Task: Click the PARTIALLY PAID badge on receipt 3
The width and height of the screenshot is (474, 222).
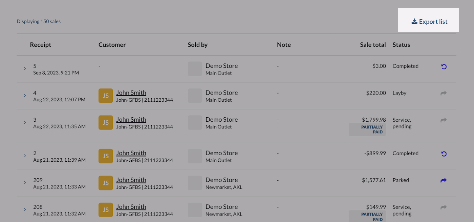Action: point(367,129)
